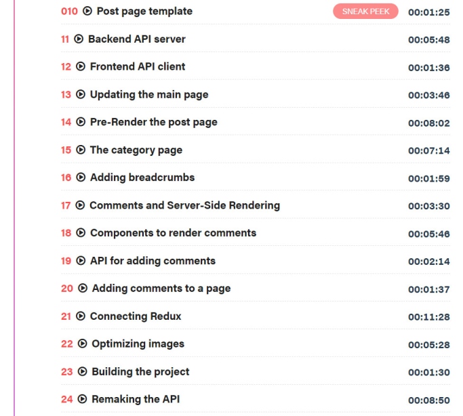The image size is (463, 416).
Task: Click lesson number 20
Action: (67, 289)
